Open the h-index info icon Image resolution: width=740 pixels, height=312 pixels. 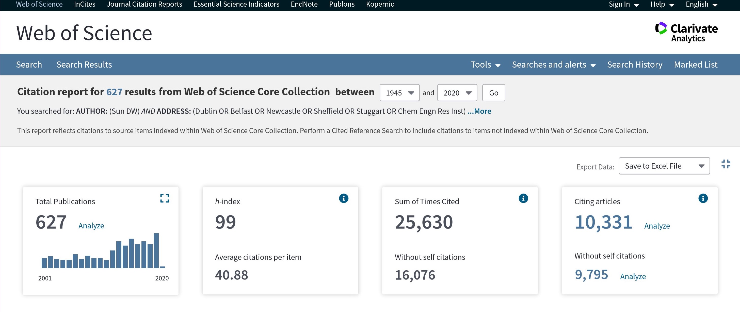point(344,198)
